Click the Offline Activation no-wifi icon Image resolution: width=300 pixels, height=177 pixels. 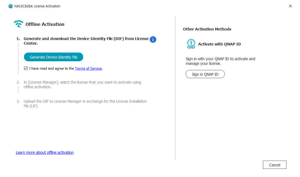coord(18,24)
